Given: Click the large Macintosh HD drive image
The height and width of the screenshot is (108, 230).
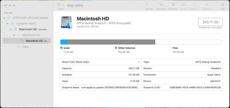Looking at the screenshot, I should (x=67, y=22).
